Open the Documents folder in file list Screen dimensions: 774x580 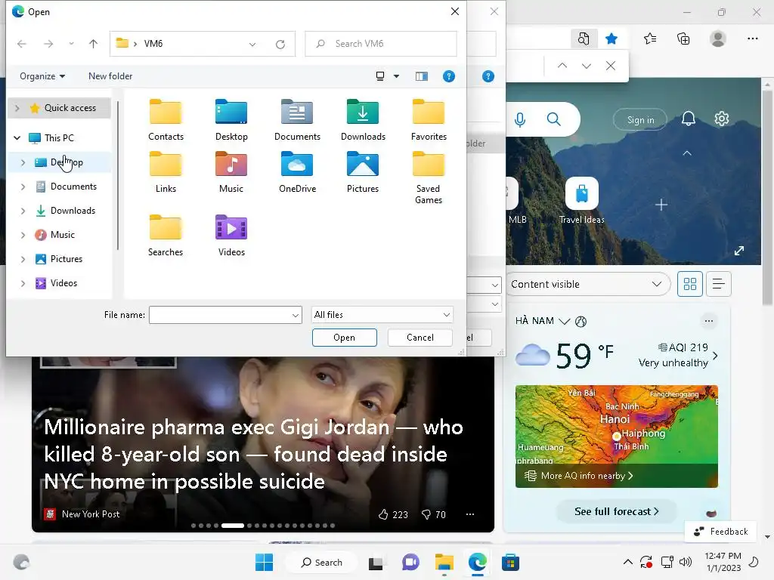[297, 120]
